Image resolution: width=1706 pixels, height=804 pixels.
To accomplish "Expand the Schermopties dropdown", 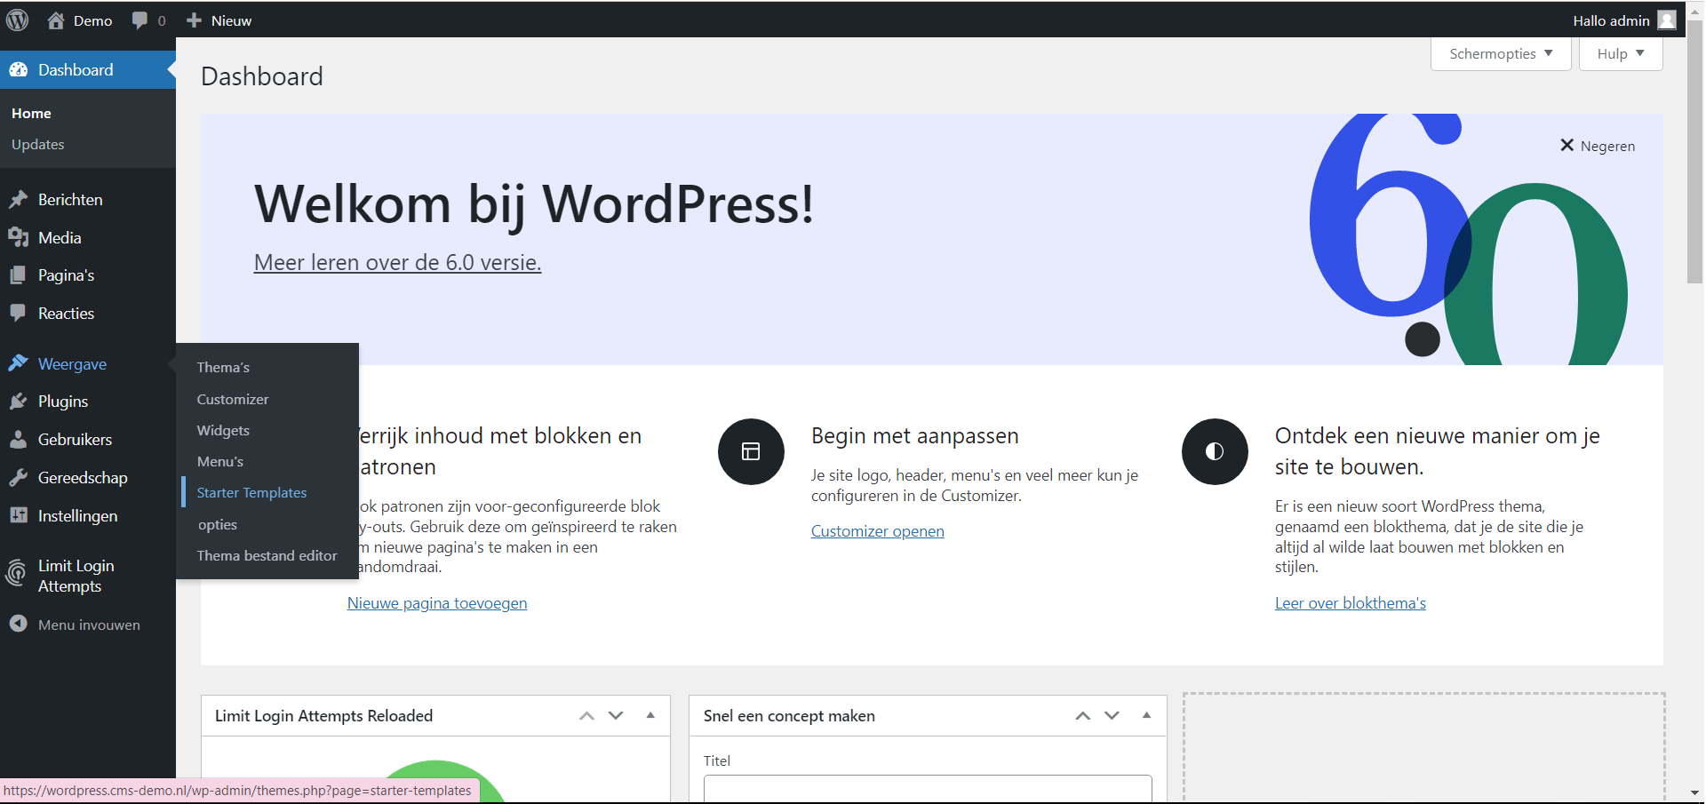I will click(x=1501, y=54).
